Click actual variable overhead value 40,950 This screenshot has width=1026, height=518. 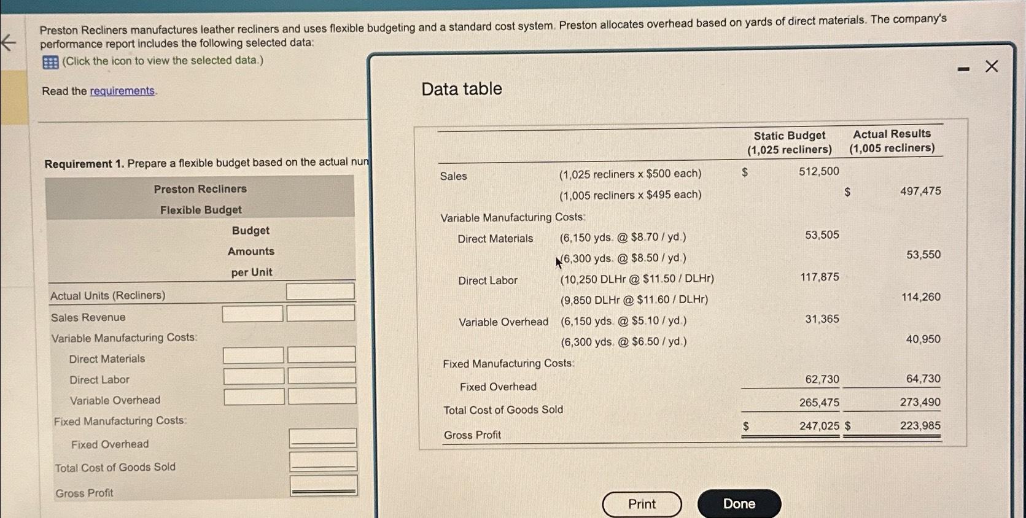(x=923, y=339)
